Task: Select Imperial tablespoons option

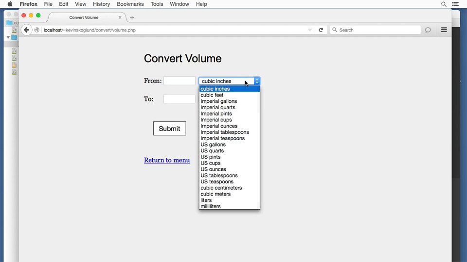Action: pos(229,132)
